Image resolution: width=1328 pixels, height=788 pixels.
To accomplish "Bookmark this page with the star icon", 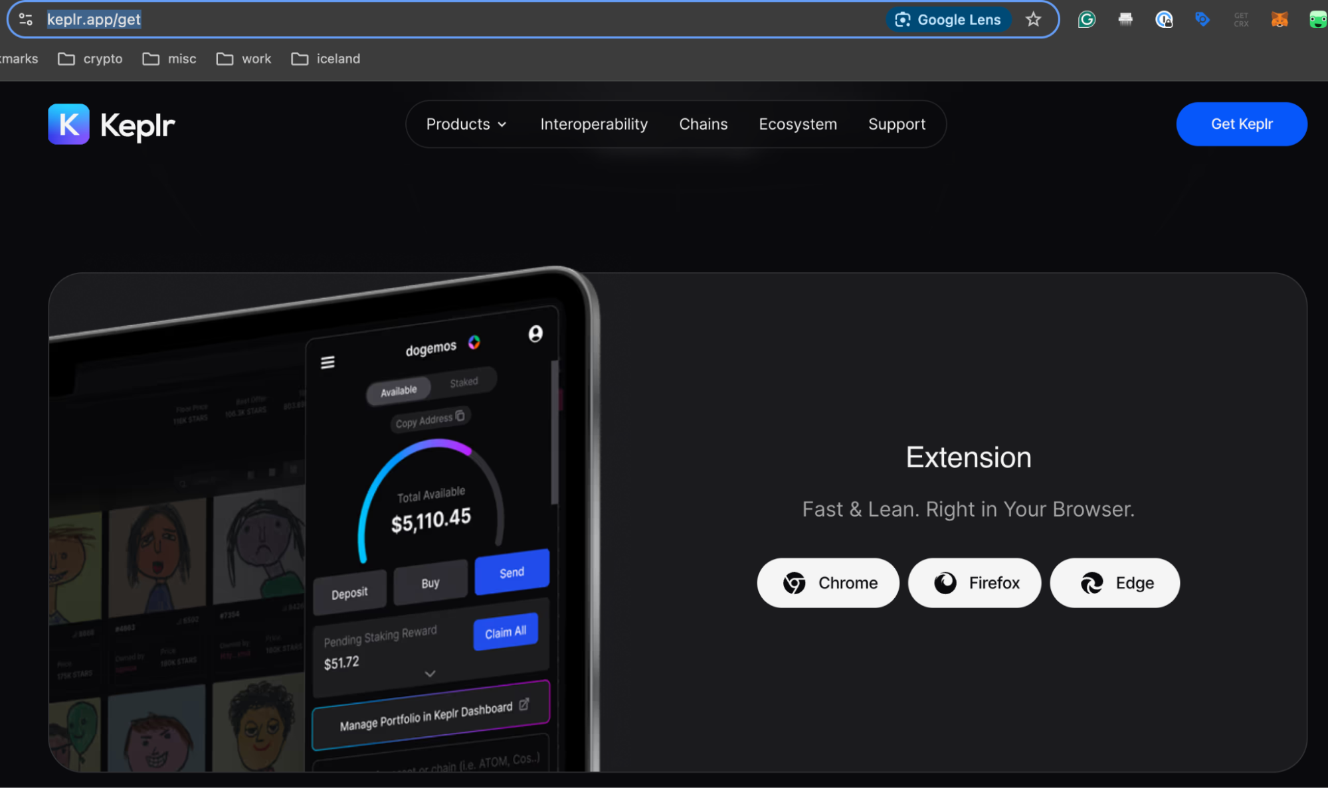I will pos(1033,19).
